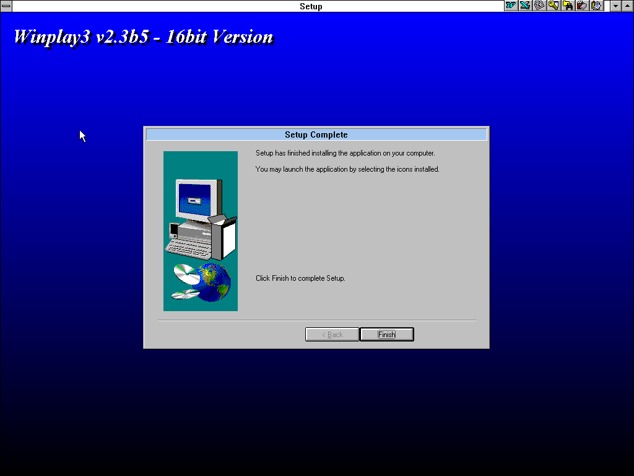Open Microsoft Excel from the Office toolbar

[x=525, y=6]
